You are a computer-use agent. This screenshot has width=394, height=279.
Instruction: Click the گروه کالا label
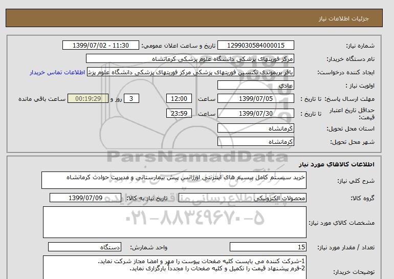click(362, 198)
